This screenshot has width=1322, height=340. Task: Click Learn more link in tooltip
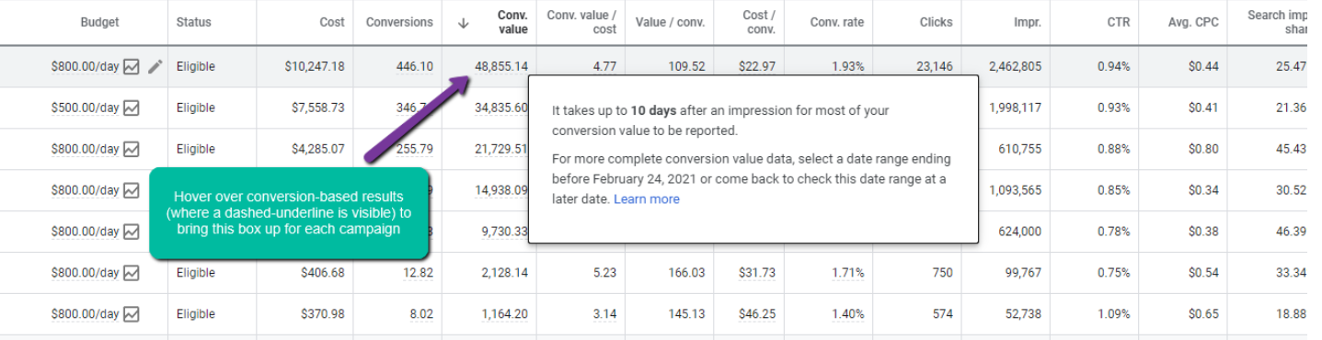[647, 198]
